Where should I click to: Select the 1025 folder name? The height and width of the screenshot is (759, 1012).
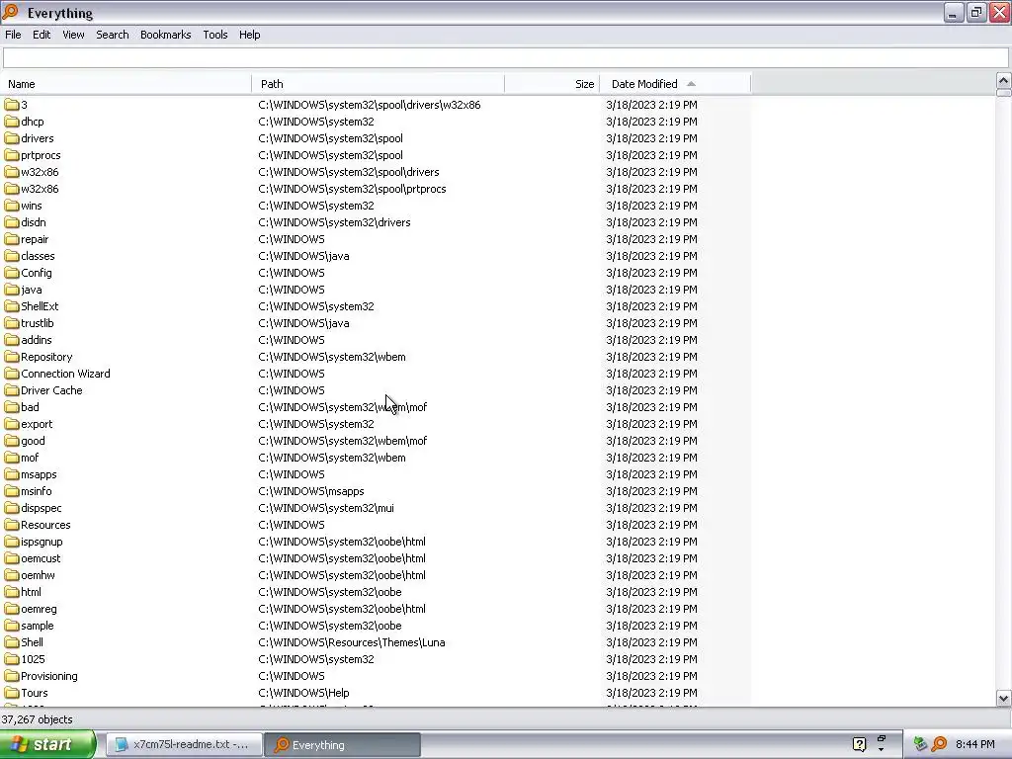(x=33, y=659)
